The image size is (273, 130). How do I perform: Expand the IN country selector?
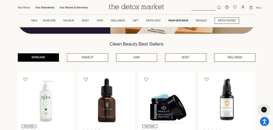[259, 8]
